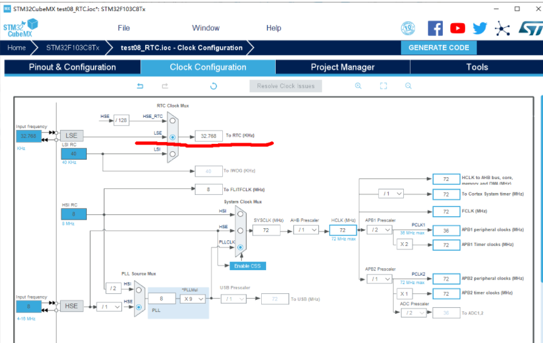Image resolution: width=543 pixels, height=343 pixels.
Task: Redo the clock change
Action: [x=165, y=86]
